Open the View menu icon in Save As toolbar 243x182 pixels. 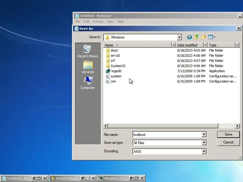[210, 37]
